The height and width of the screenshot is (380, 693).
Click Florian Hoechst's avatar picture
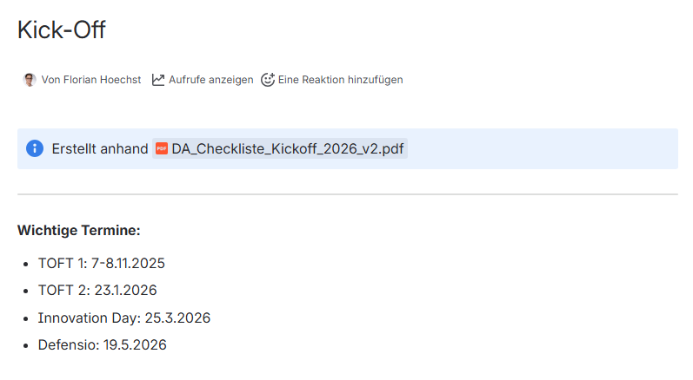pos(30,80)
